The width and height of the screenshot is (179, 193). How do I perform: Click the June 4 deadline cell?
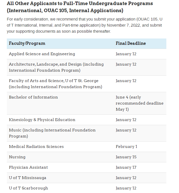tap(140, 103)
